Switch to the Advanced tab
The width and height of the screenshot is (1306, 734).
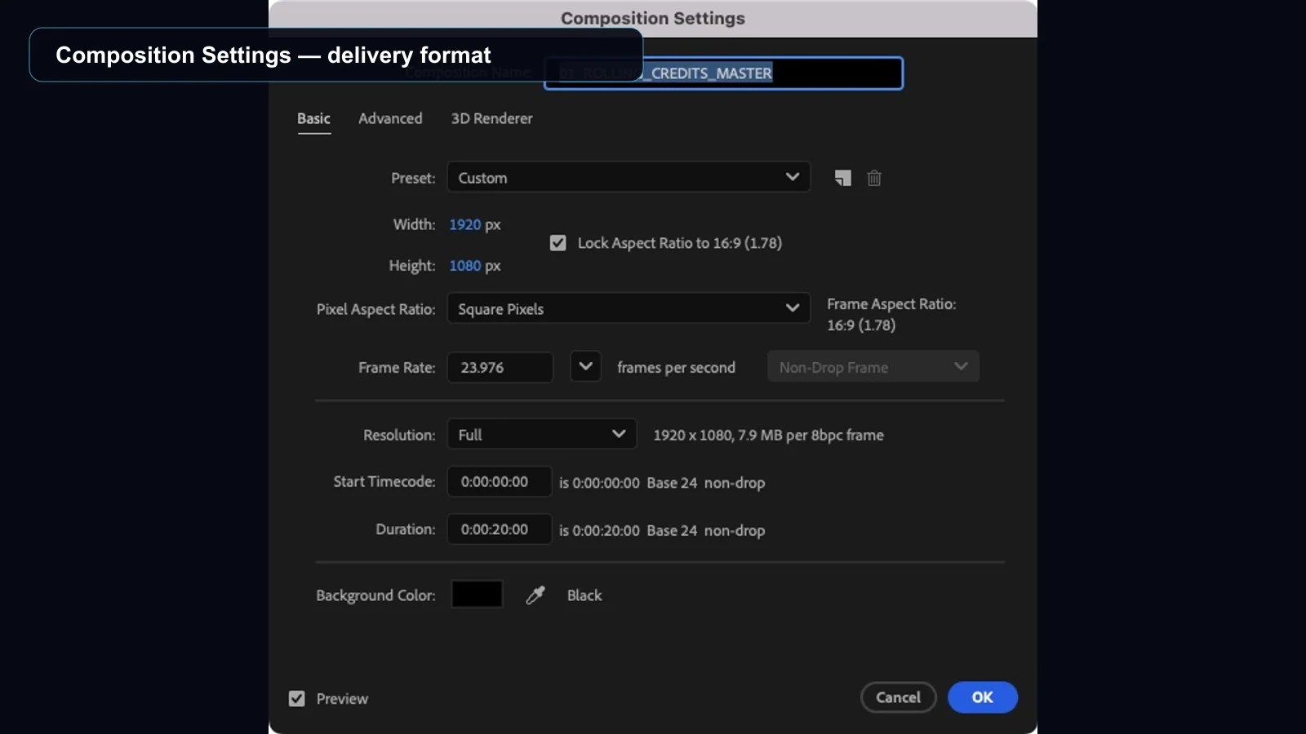pos(390,118)
